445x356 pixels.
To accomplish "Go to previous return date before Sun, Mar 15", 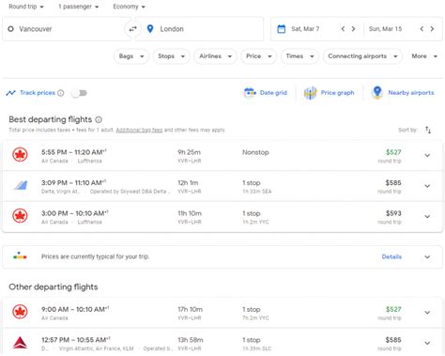I will [x=422, y=29].
